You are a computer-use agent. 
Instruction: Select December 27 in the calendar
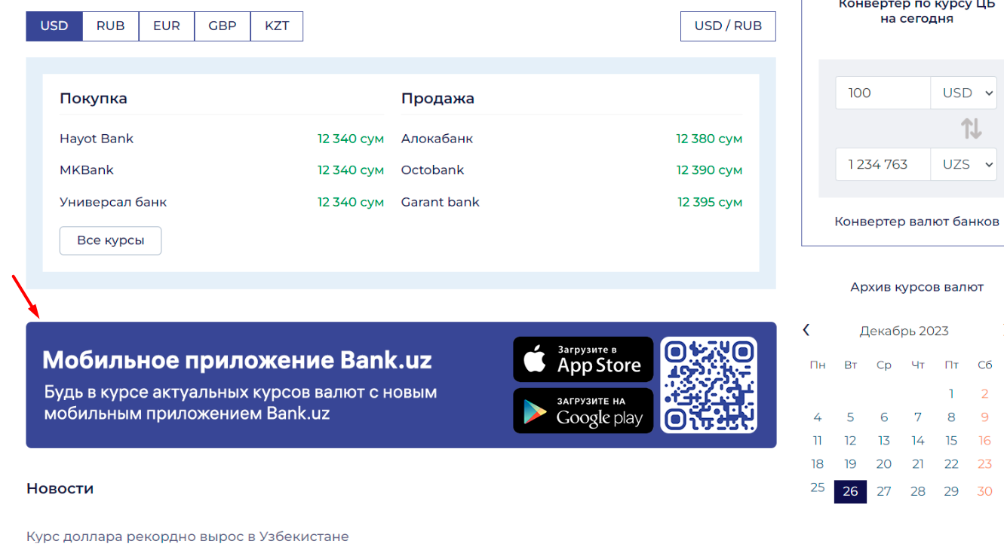884,491
